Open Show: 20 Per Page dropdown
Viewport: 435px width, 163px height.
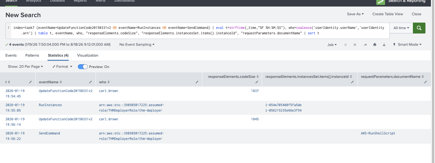click(x=25, y=66)
